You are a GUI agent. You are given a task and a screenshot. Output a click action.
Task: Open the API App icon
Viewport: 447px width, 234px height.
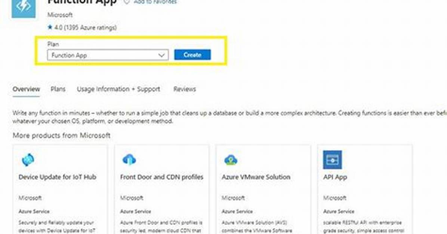click(332, 160)
